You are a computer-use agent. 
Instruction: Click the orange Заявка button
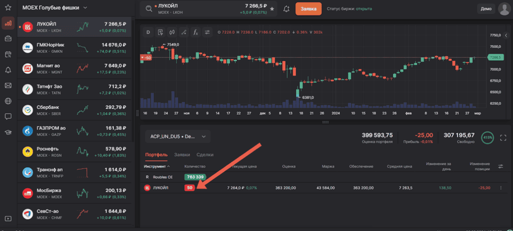click(x=308, y=9)
